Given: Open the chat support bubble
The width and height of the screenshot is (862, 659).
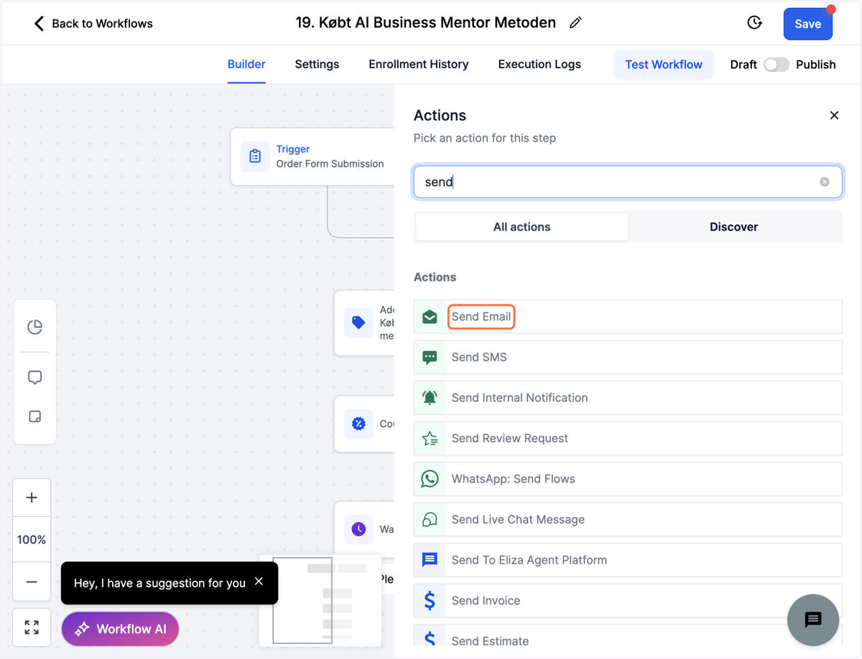Looking at the screenshot, I should [x=813, y=620].
